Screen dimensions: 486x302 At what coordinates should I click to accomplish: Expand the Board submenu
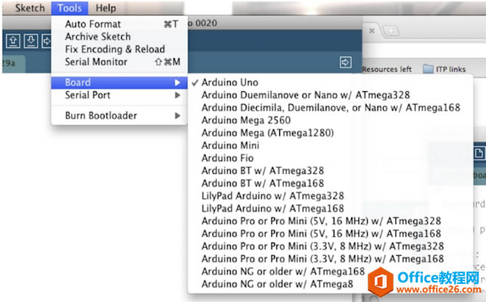[120, 83]
